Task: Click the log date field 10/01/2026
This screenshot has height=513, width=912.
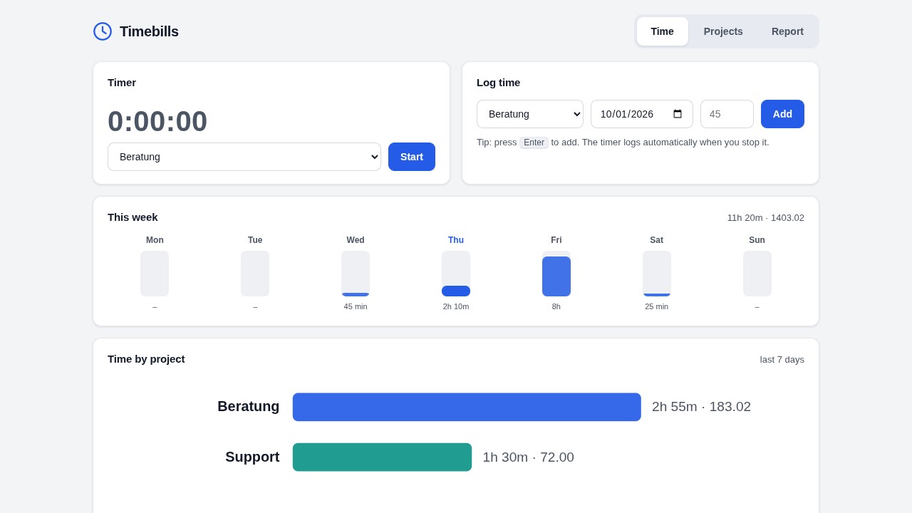Action: [x=642, y=114]
